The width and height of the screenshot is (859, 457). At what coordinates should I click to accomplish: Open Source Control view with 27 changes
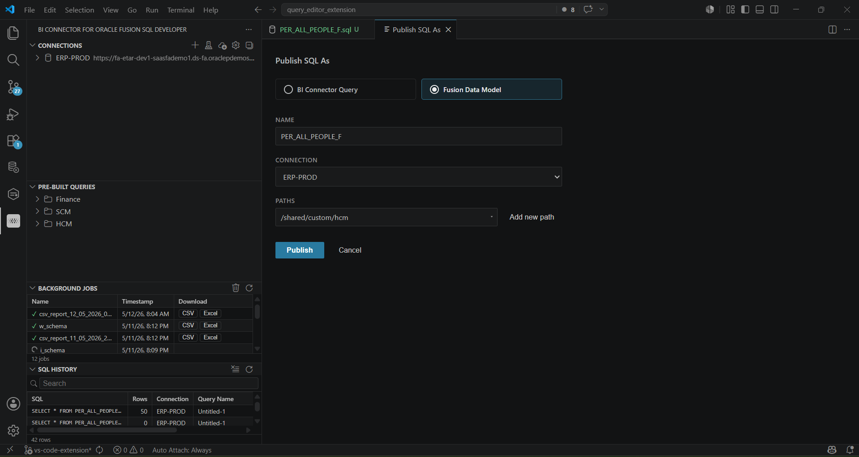[13, 87]
